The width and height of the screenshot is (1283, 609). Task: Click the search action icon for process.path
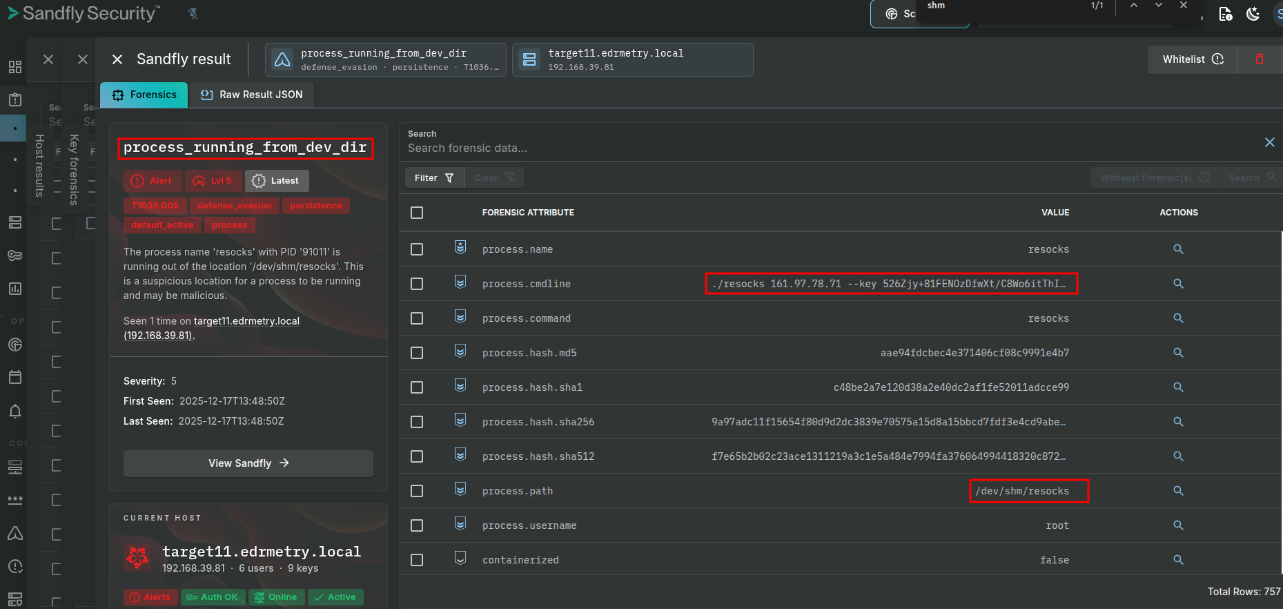[1178, 491]
